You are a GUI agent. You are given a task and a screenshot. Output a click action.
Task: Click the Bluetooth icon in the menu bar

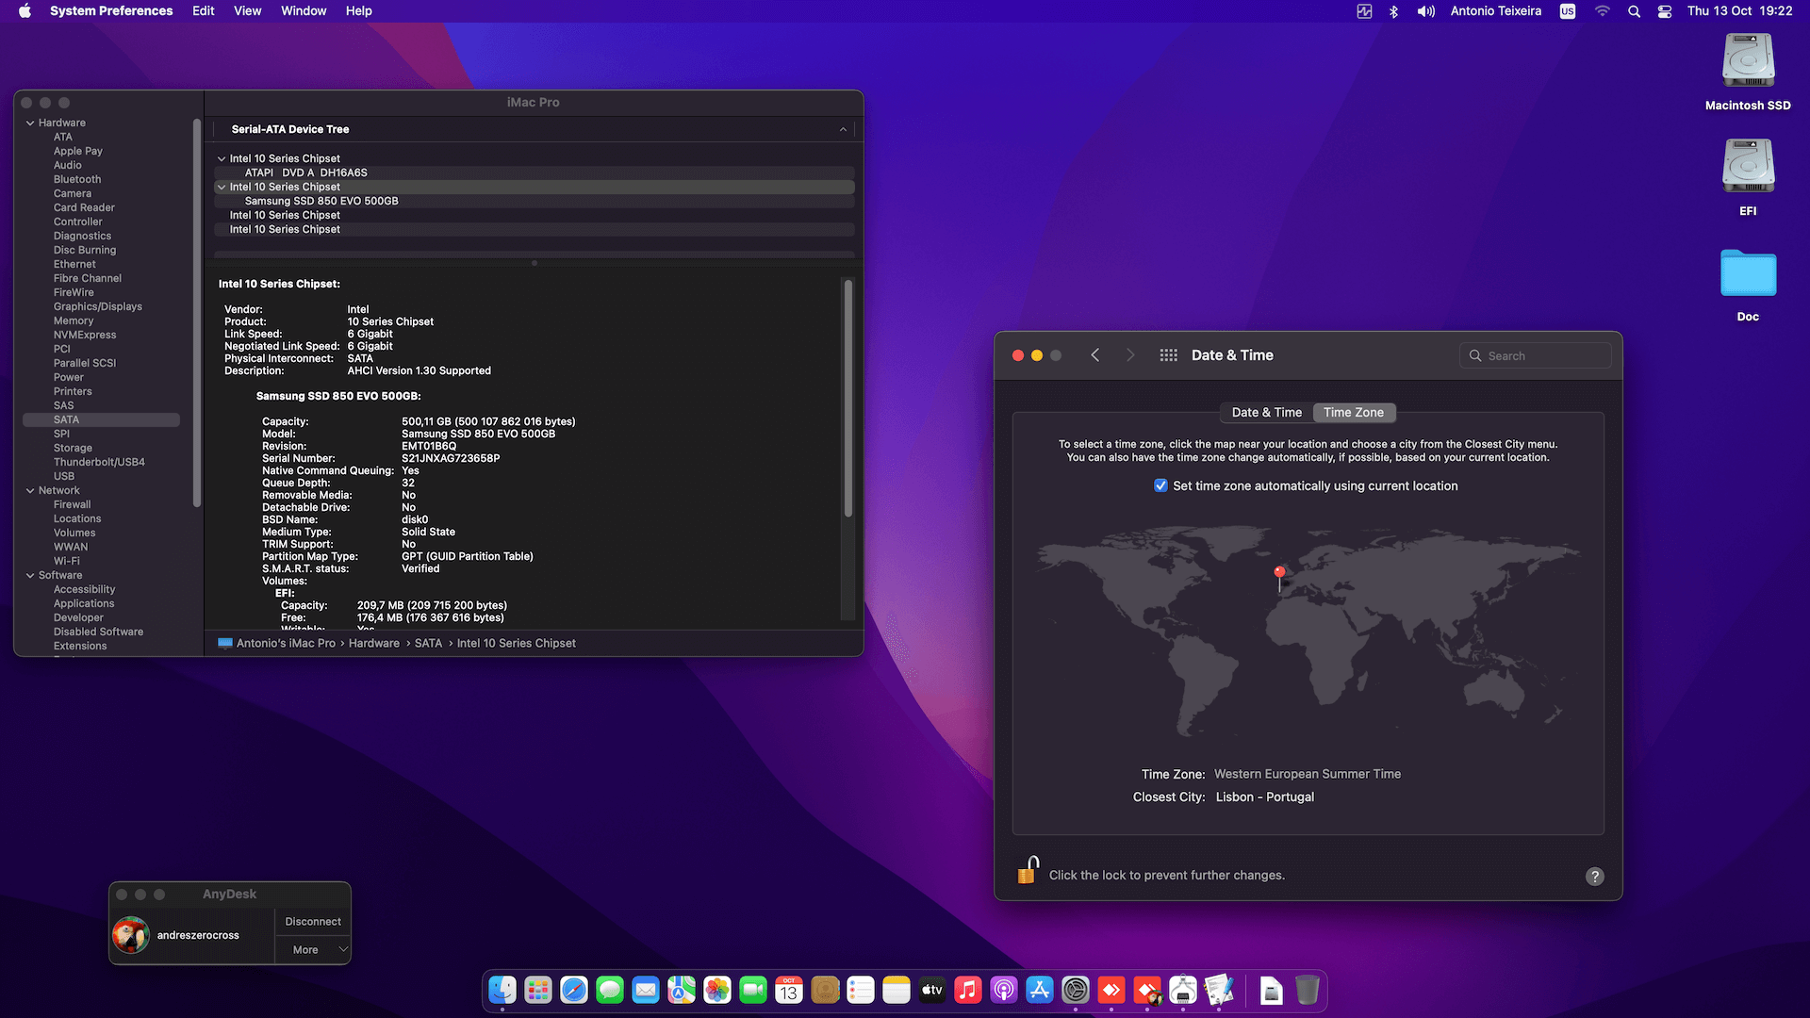[x=1393, y=10]
